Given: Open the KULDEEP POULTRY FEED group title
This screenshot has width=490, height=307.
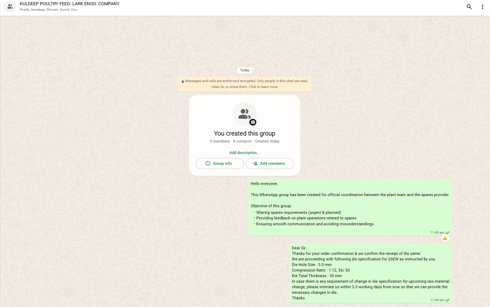Looking at the screenshot, I should click(x=70, y=4).
